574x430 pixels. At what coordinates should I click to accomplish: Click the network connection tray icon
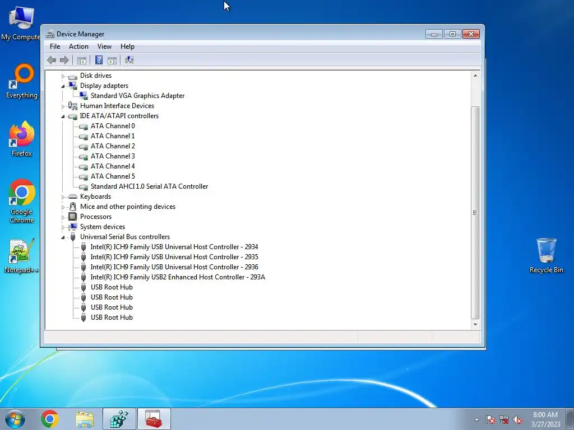504,420
